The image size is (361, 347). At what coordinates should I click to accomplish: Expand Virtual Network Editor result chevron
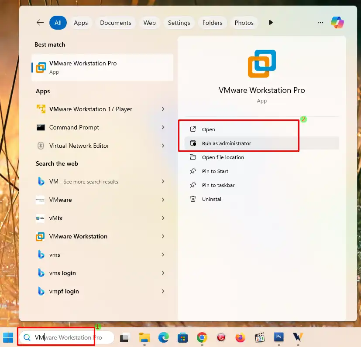coord(163,146)
